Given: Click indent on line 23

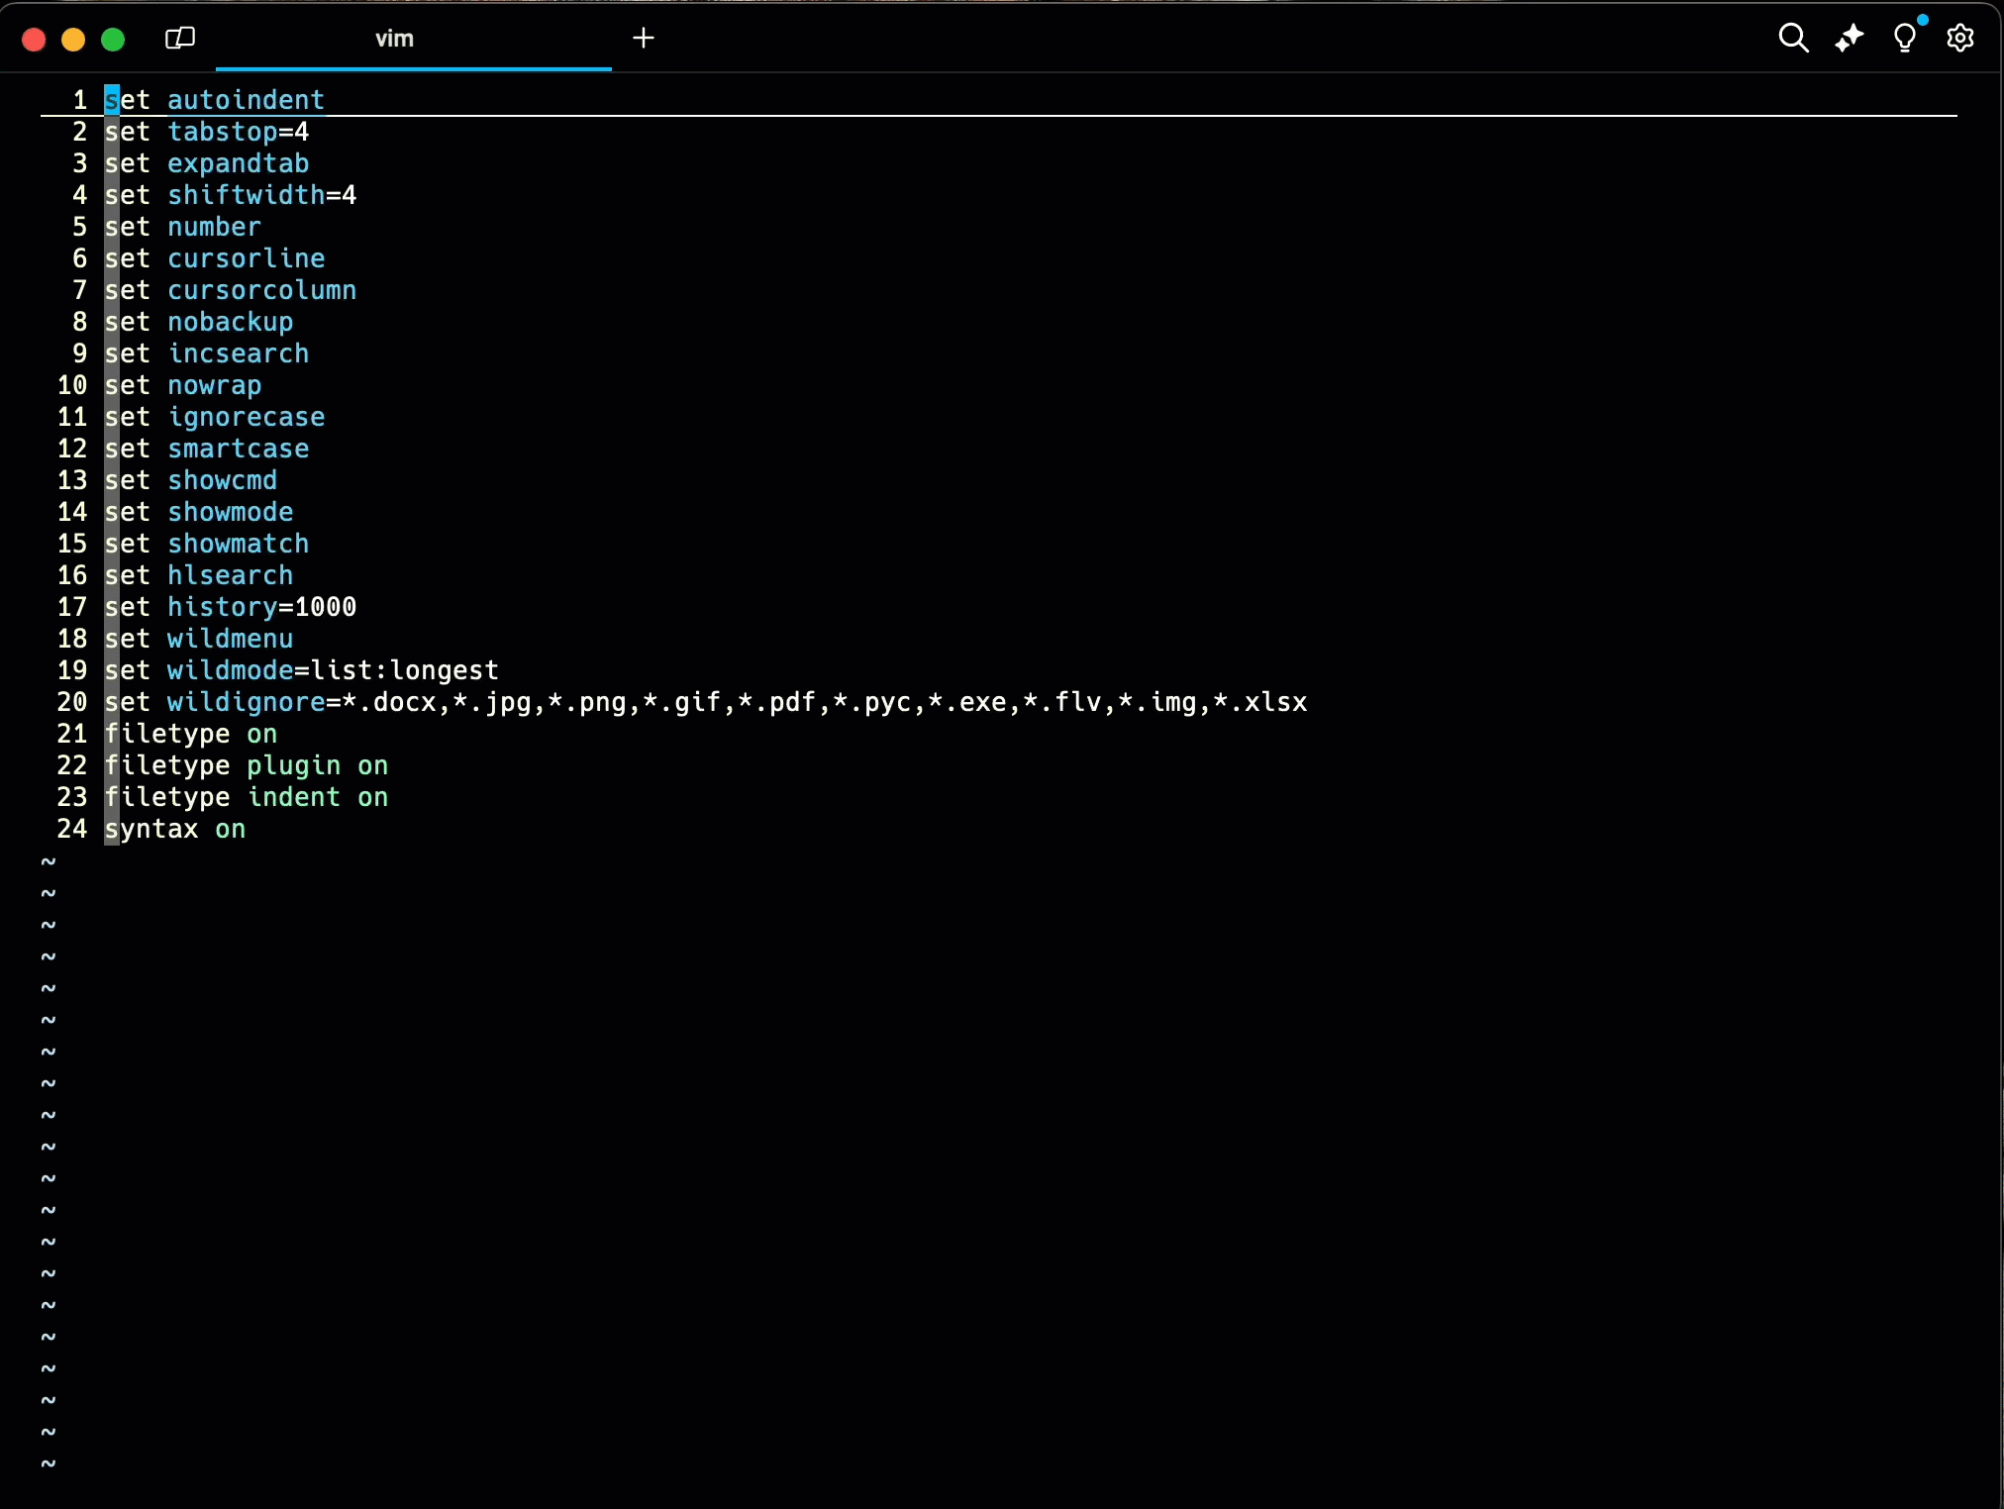Looking at the screenshot, I should (x=293, y=797).
